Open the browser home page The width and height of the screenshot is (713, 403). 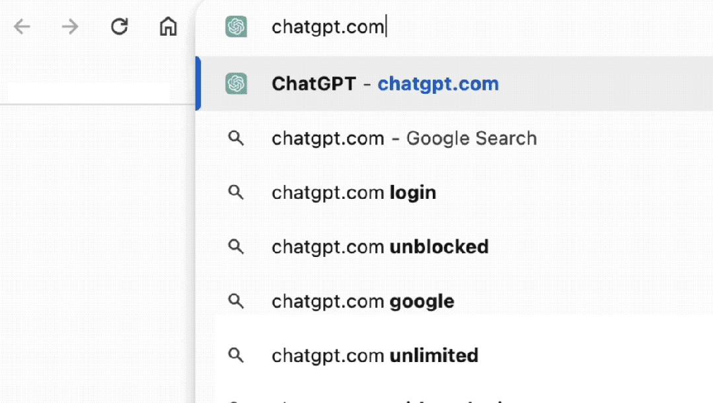(169, 27)
